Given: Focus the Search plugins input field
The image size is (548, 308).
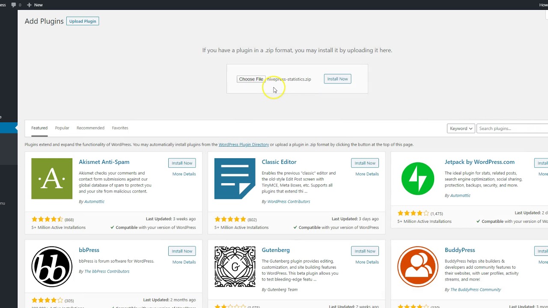Looking at the screenshot, I should (512, 128).
